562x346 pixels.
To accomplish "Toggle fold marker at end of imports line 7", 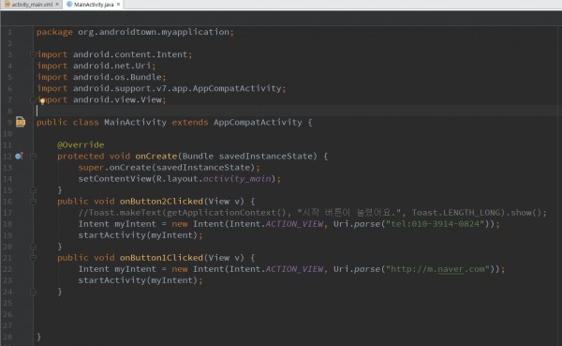I will click(33, 99).
